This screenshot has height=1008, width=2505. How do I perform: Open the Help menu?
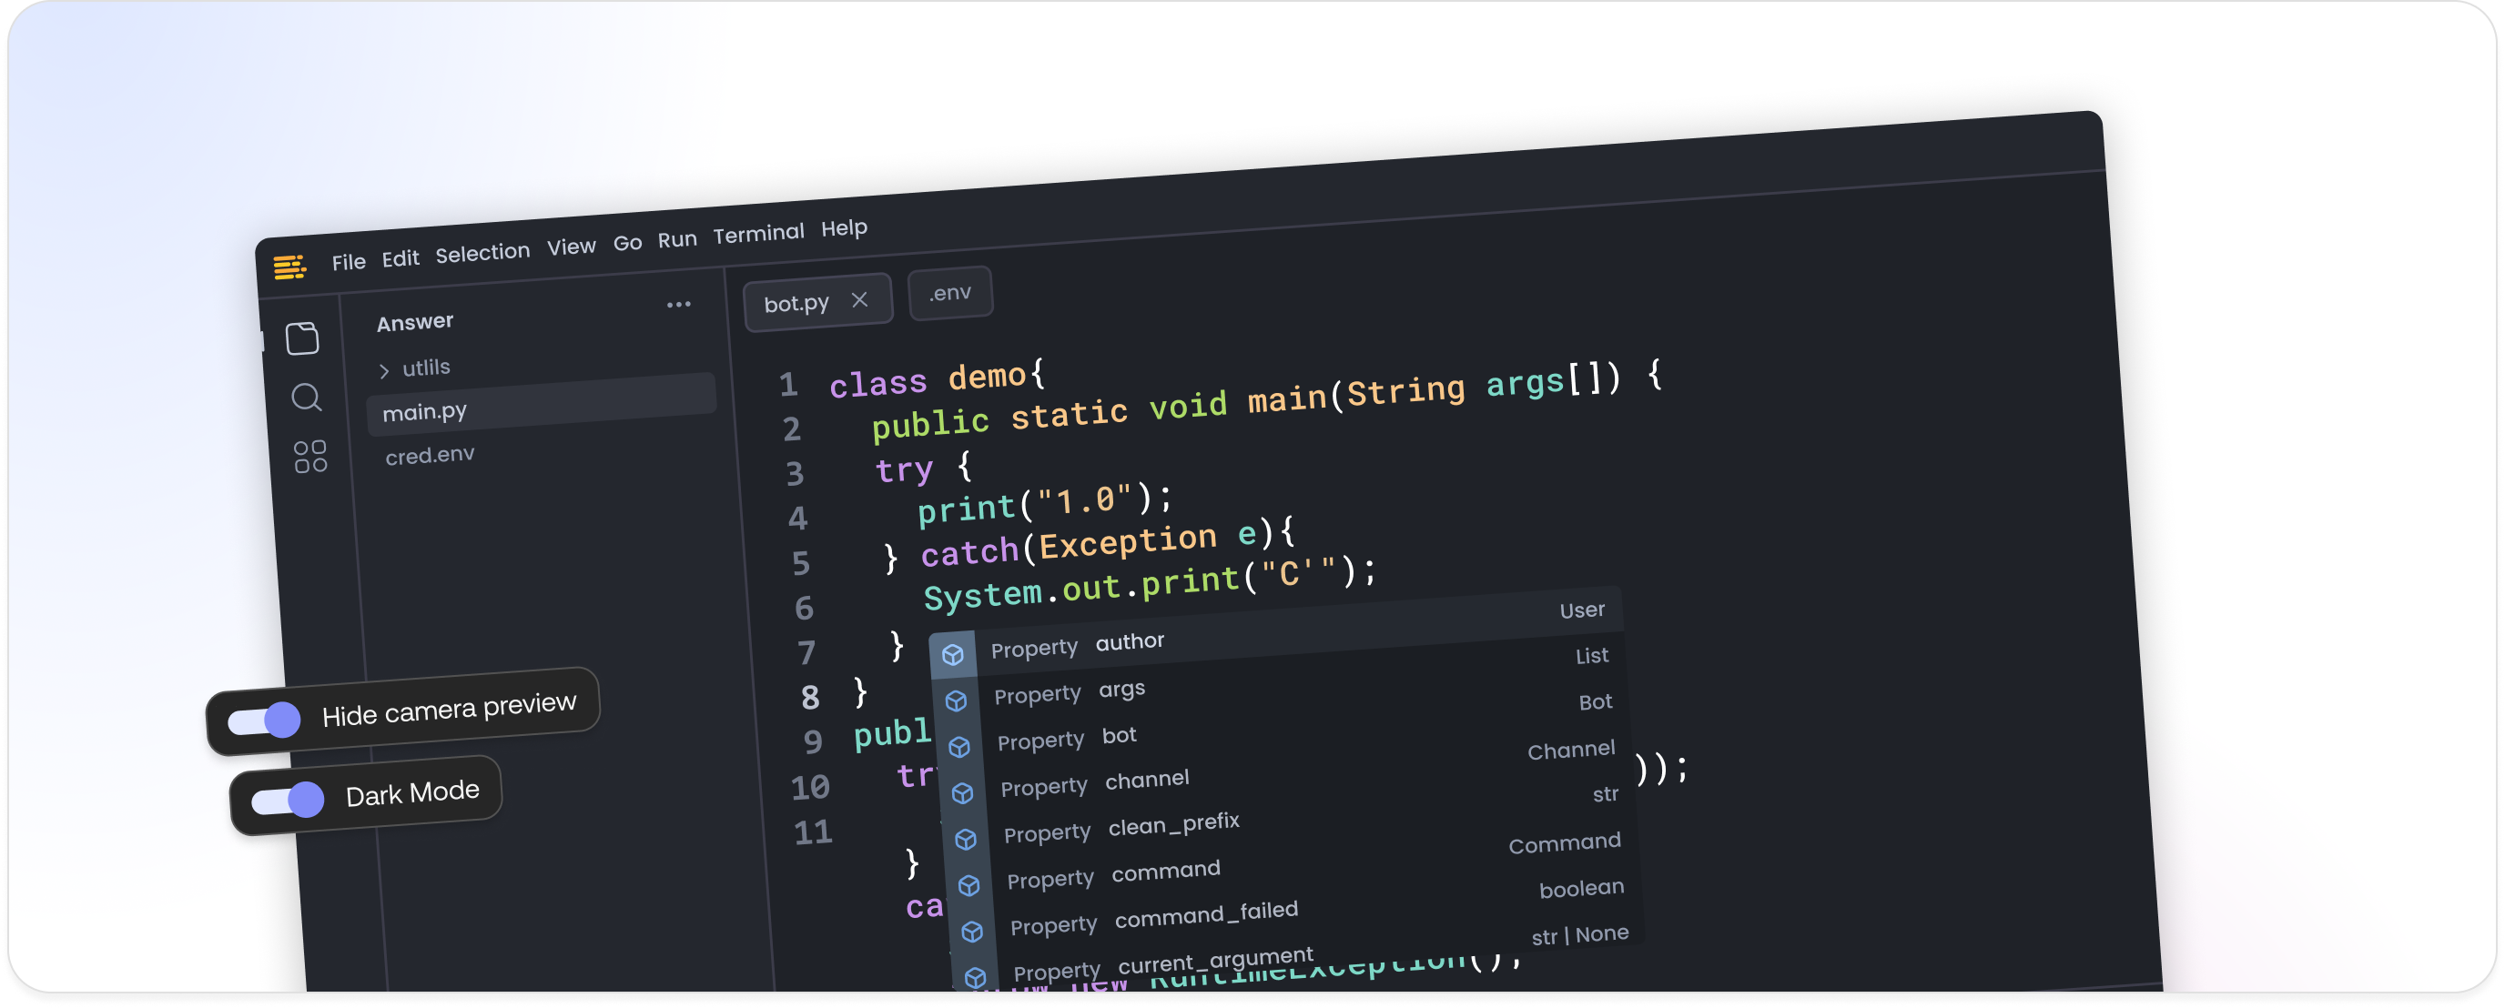coord(844,227)
